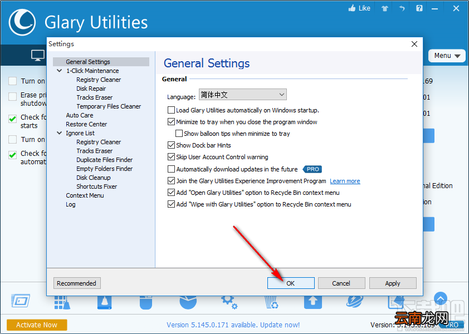This screenshot has width=469, height=334.
Task: Open the Language dropdown
Action: (242, 95)
